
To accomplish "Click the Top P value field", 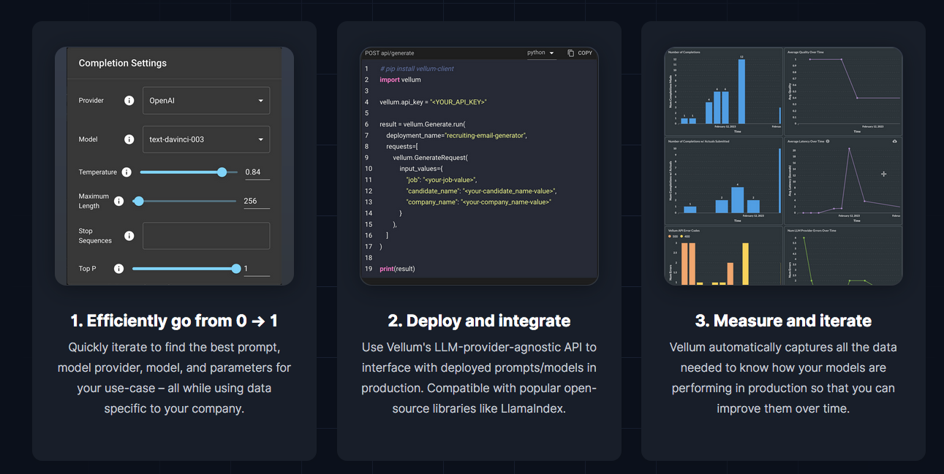I will click(x=257, y=269).
